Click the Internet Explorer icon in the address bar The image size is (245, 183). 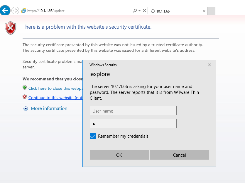(x=23, y=11)
